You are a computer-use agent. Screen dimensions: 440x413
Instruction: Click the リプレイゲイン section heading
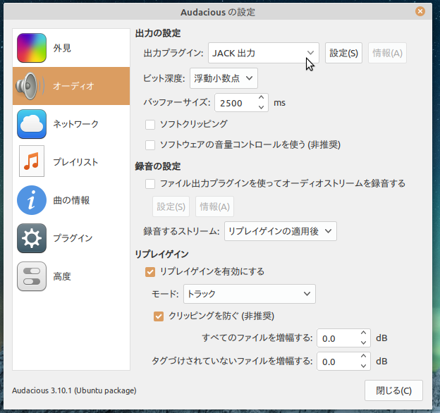(161, 254)
